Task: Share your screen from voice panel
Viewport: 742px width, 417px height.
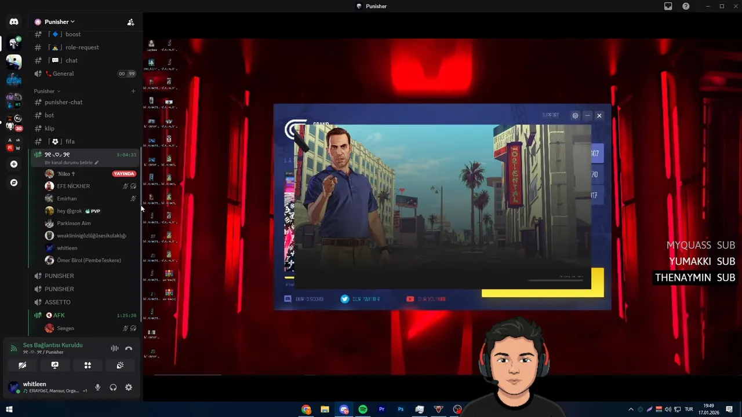Action: [55, 365]
